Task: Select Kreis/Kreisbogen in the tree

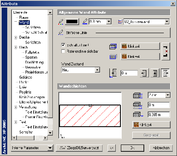Action: [x=32, y=97]
